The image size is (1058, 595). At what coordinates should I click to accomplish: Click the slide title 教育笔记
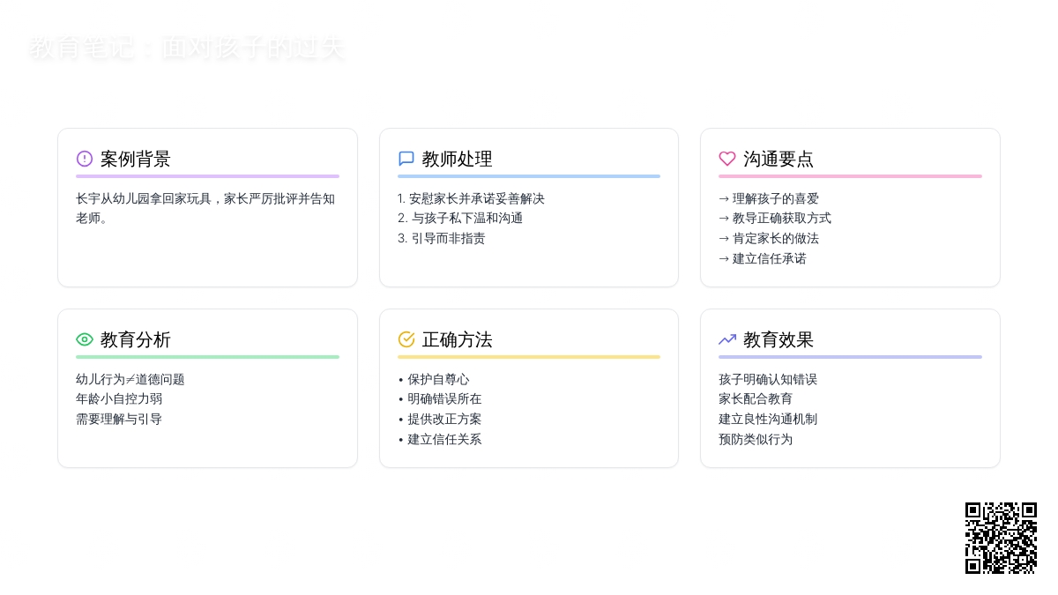[x=186, y=48]
